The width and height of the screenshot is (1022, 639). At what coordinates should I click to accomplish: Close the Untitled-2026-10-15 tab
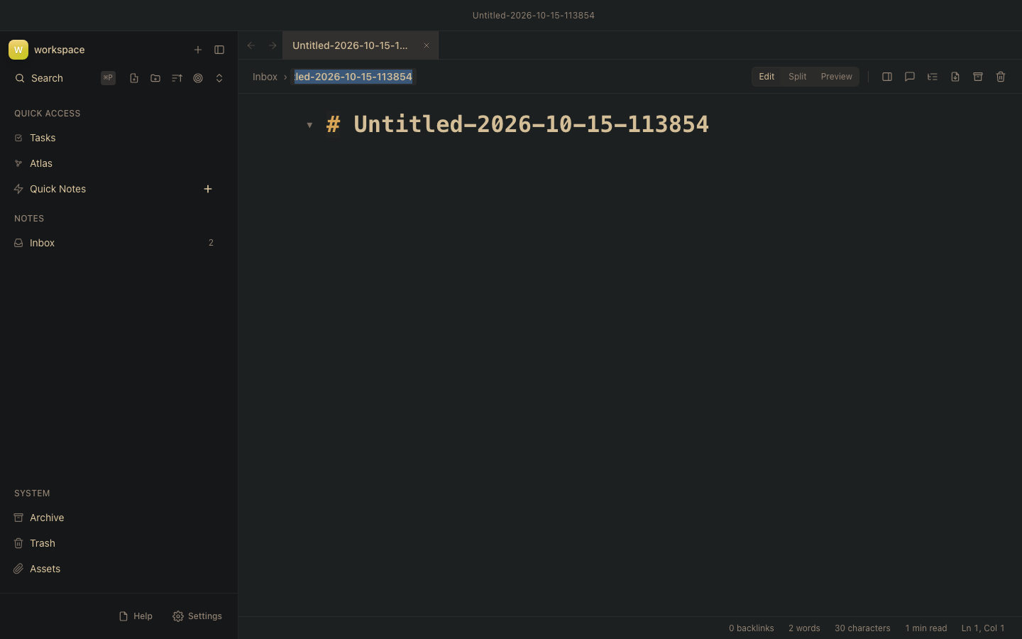point(427,45)
